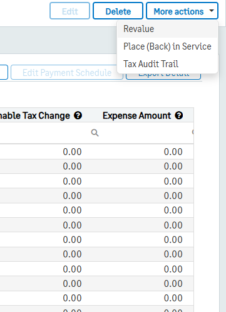This screenshot has width=226, height=312.
Task: Sort by Expense Amount column header
Action: click(x=136, y=116)
